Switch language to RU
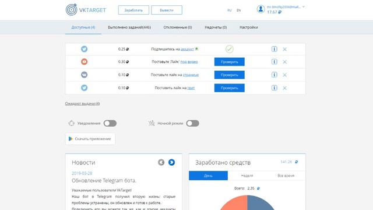The height and width of the screenshot is (210, 373). coord(229,10)
